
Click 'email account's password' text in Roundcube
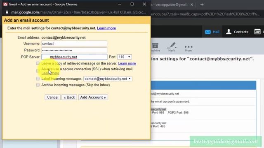(x=172, y=102)
